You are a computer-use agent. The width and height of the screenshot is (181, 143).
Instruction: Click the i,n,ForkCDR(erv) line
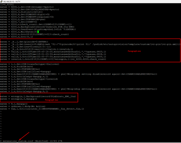16,82
